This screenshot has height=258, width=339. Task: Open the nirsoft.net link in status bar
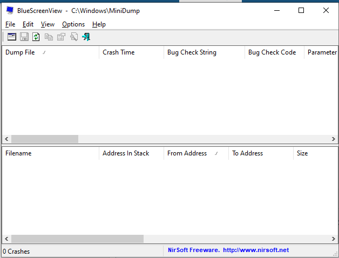pyautogui.click(x=256, y=250)
